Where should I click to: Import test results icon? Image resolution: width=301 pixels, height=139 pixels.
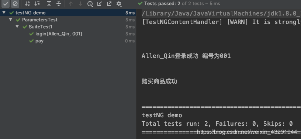click(100, 4)
